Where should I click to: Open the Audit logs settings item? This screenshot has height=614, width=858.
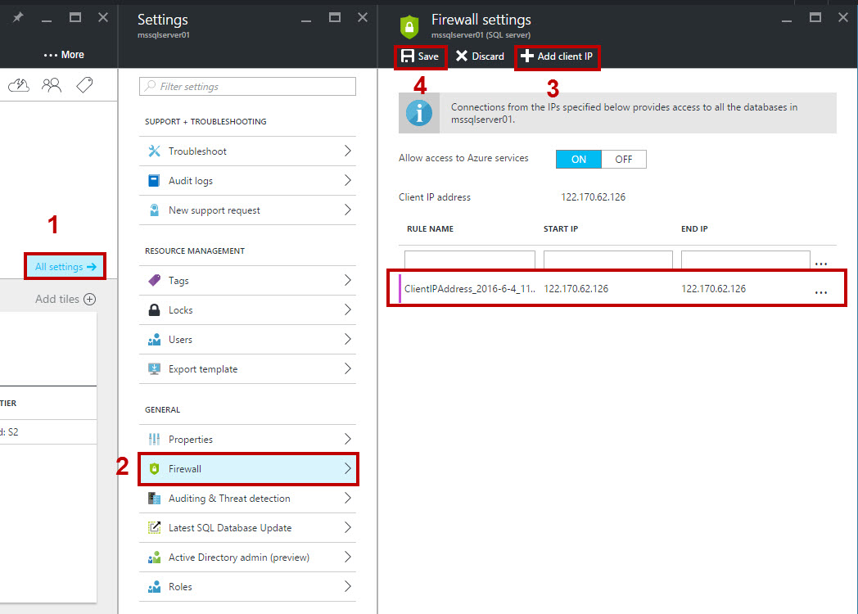pos(247,181)
